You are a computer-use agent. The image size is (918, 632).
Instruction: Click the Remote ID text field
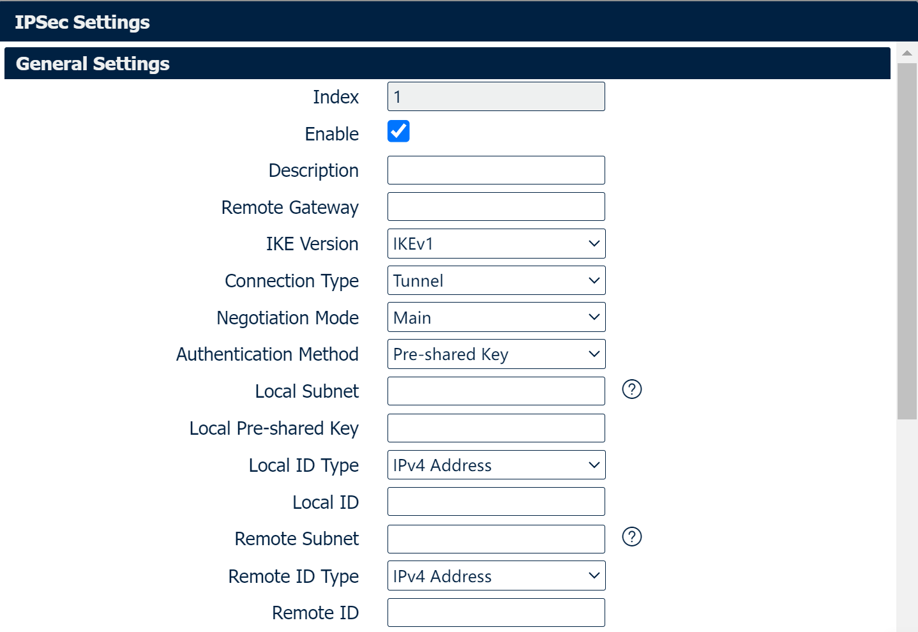coord(496,613)
